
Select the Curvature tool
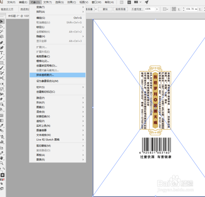2,48
